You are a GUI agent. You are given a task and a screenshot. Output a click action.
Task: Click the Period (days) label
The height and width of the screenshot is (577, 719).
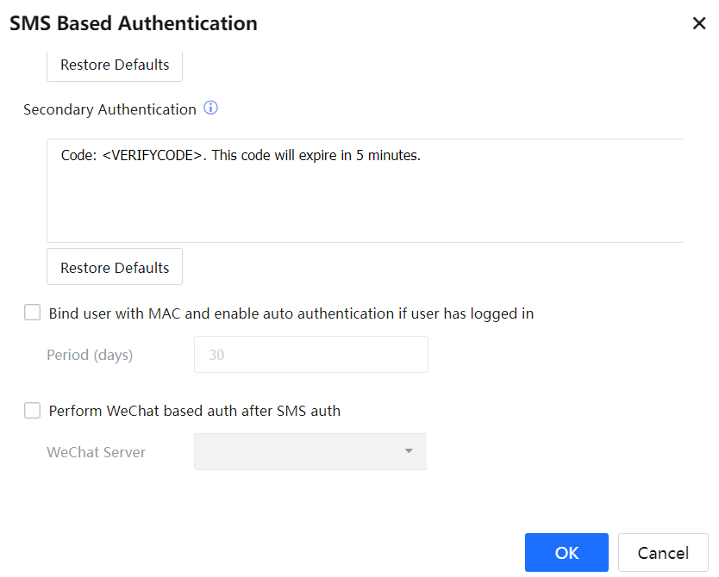90,355
